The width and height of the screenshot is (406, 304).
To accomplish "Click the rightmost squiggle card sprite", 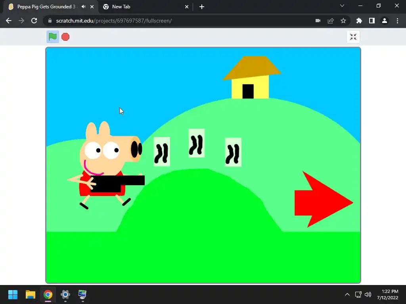I will [233, 152].
